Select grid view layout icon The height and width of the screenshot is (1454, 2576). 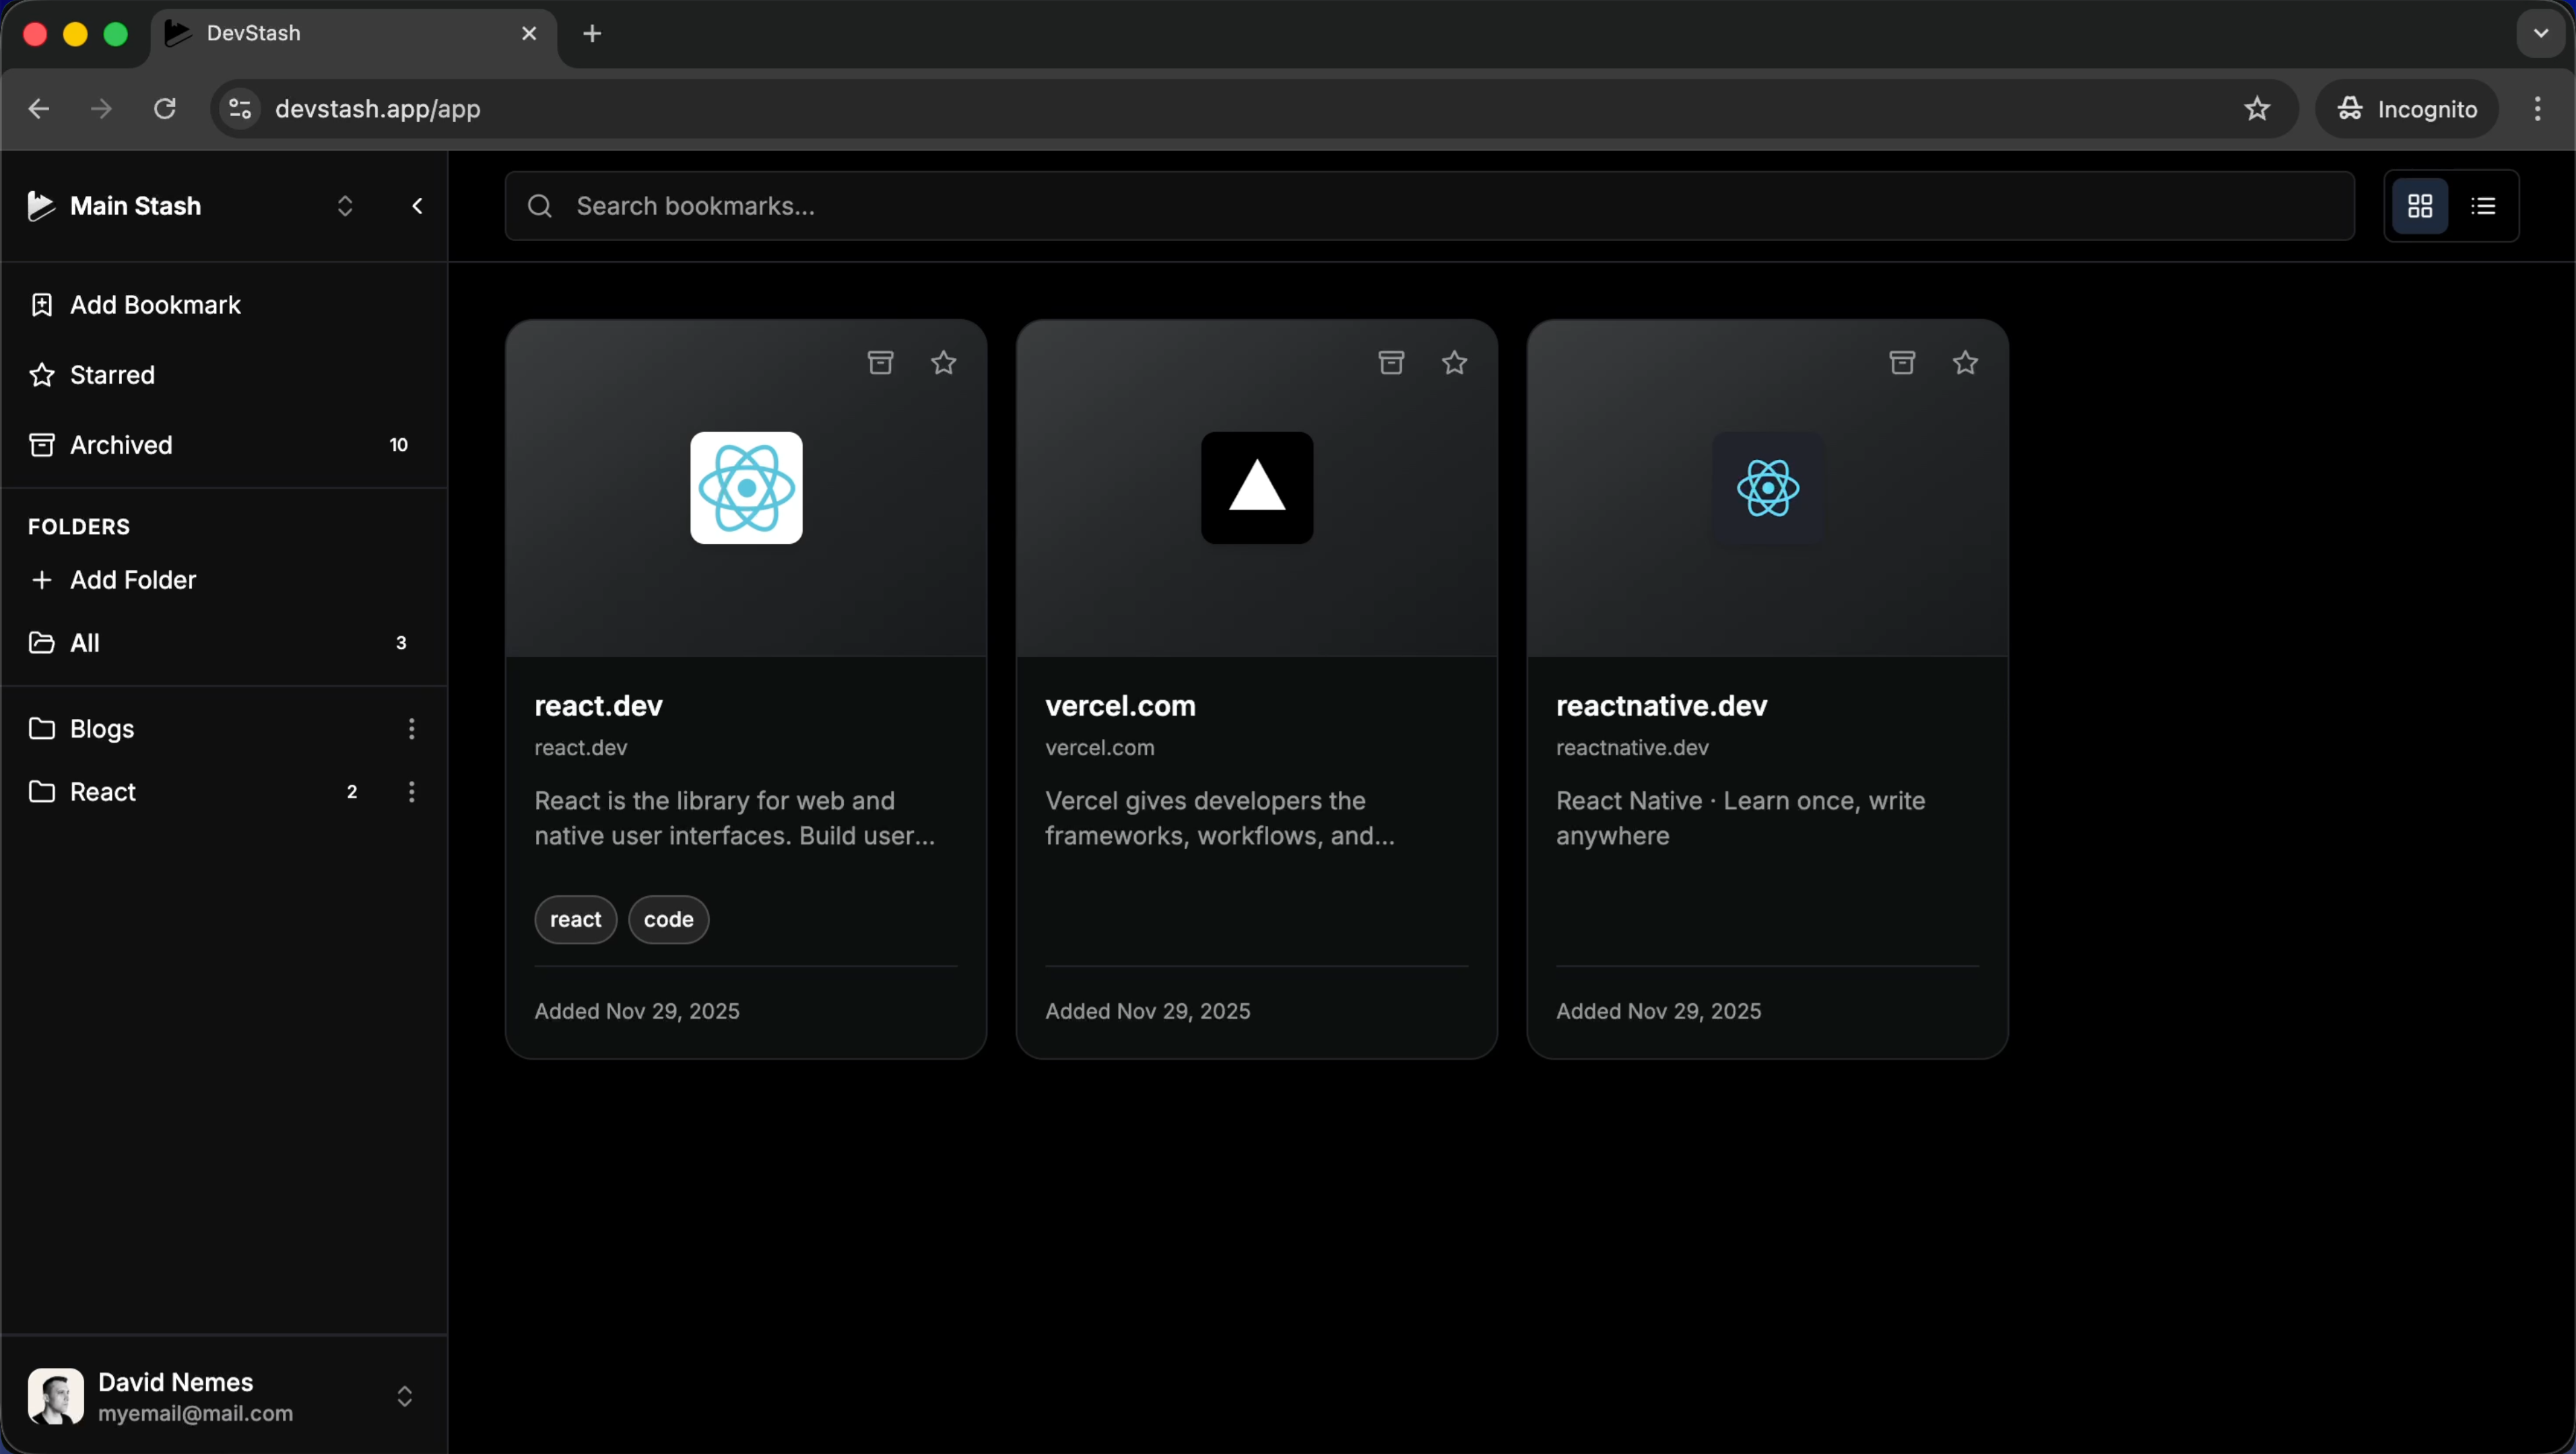click(x=2420, y=206)
